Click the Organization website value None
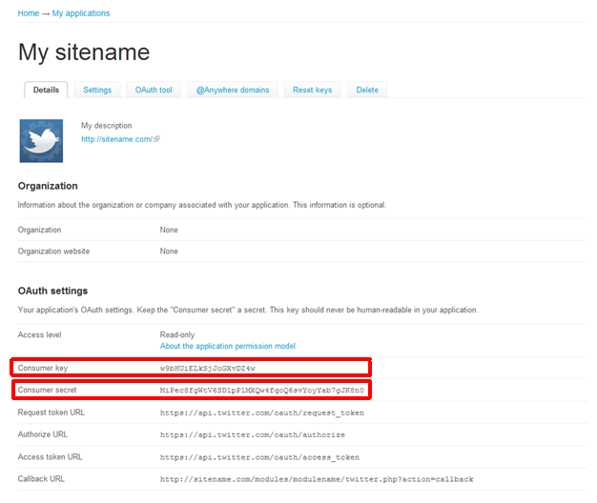 point(169,251)
